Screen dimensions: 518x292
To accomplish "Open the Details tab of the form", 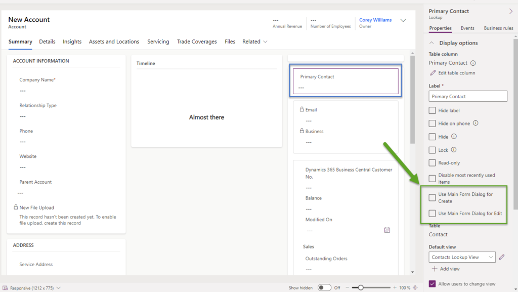I will point(47,41).
